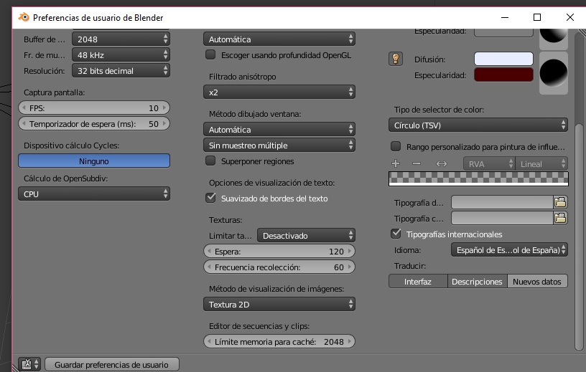The width and height of the screenshot is (586, 372).
Task: Click the FPS value field
Action: pos(94,108)
